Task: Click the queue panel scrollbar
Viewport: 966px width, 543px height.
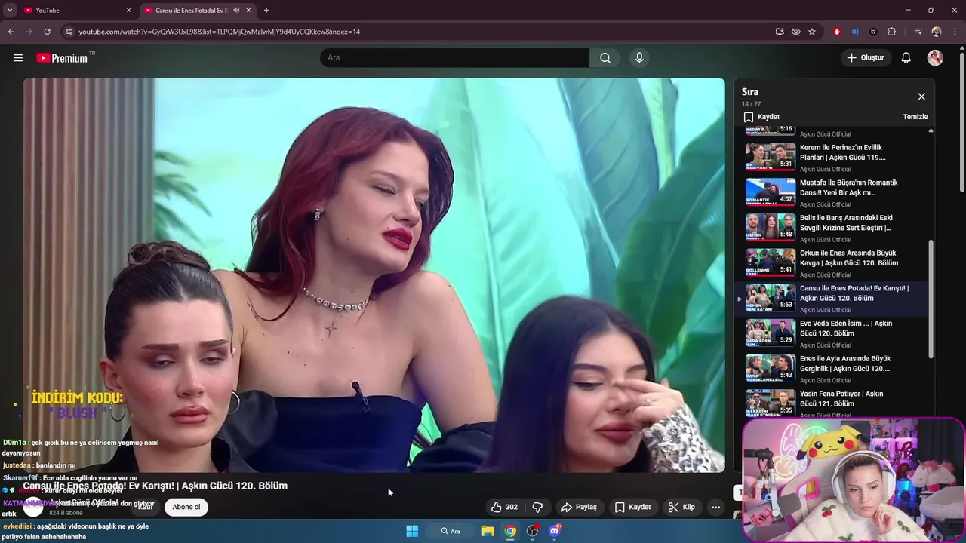Action: (931, 300)
